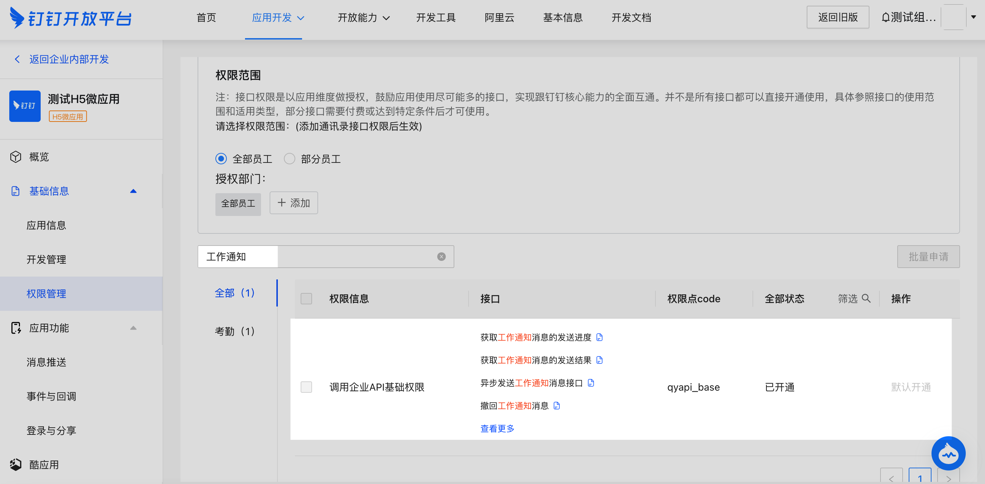
Task: Tick the select-all checkbox in table header
Action: pos(306,299)
